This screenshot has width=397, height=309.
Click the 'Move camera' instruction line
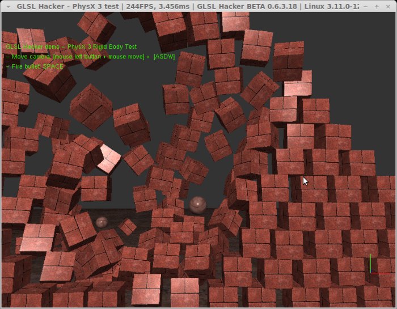[90, 57]
